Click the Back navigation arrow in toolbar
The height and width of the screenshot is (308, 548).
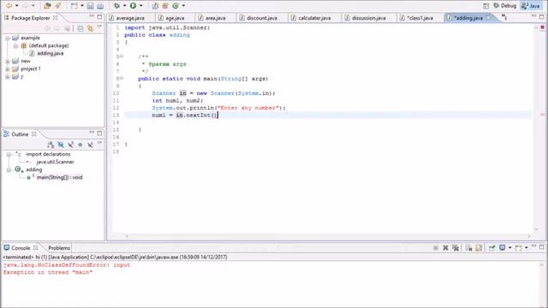pyautogui.click(x=9, y=6)
